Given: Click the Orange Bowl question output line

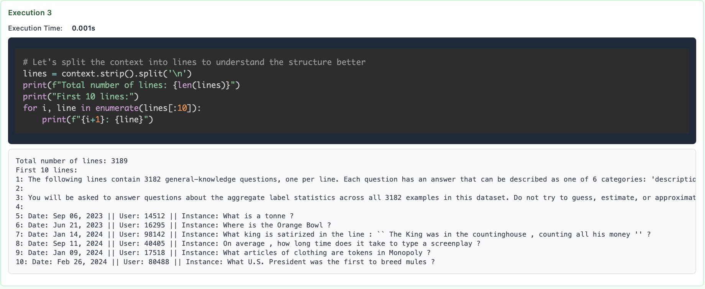Looking at the screenshot, I should pos(173,225).
